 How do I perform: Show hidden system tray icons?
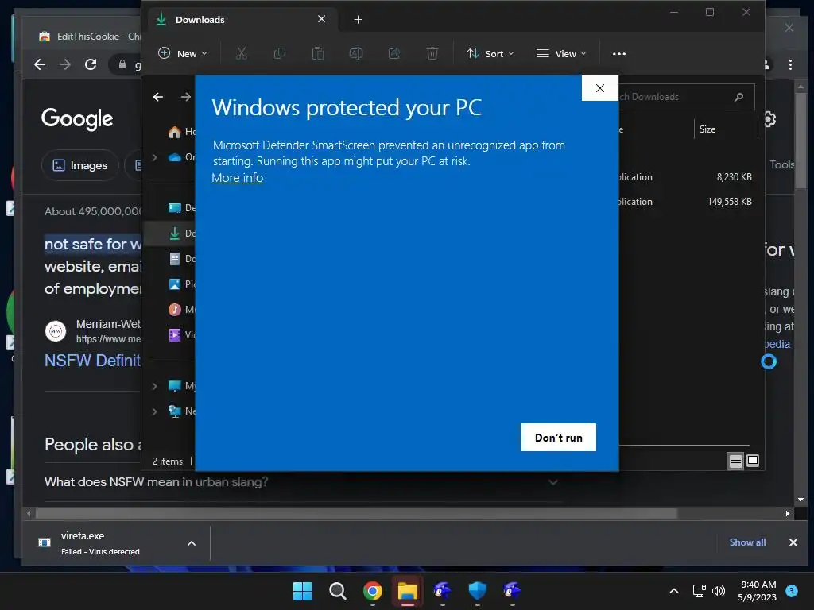click(x=674, y=591)
